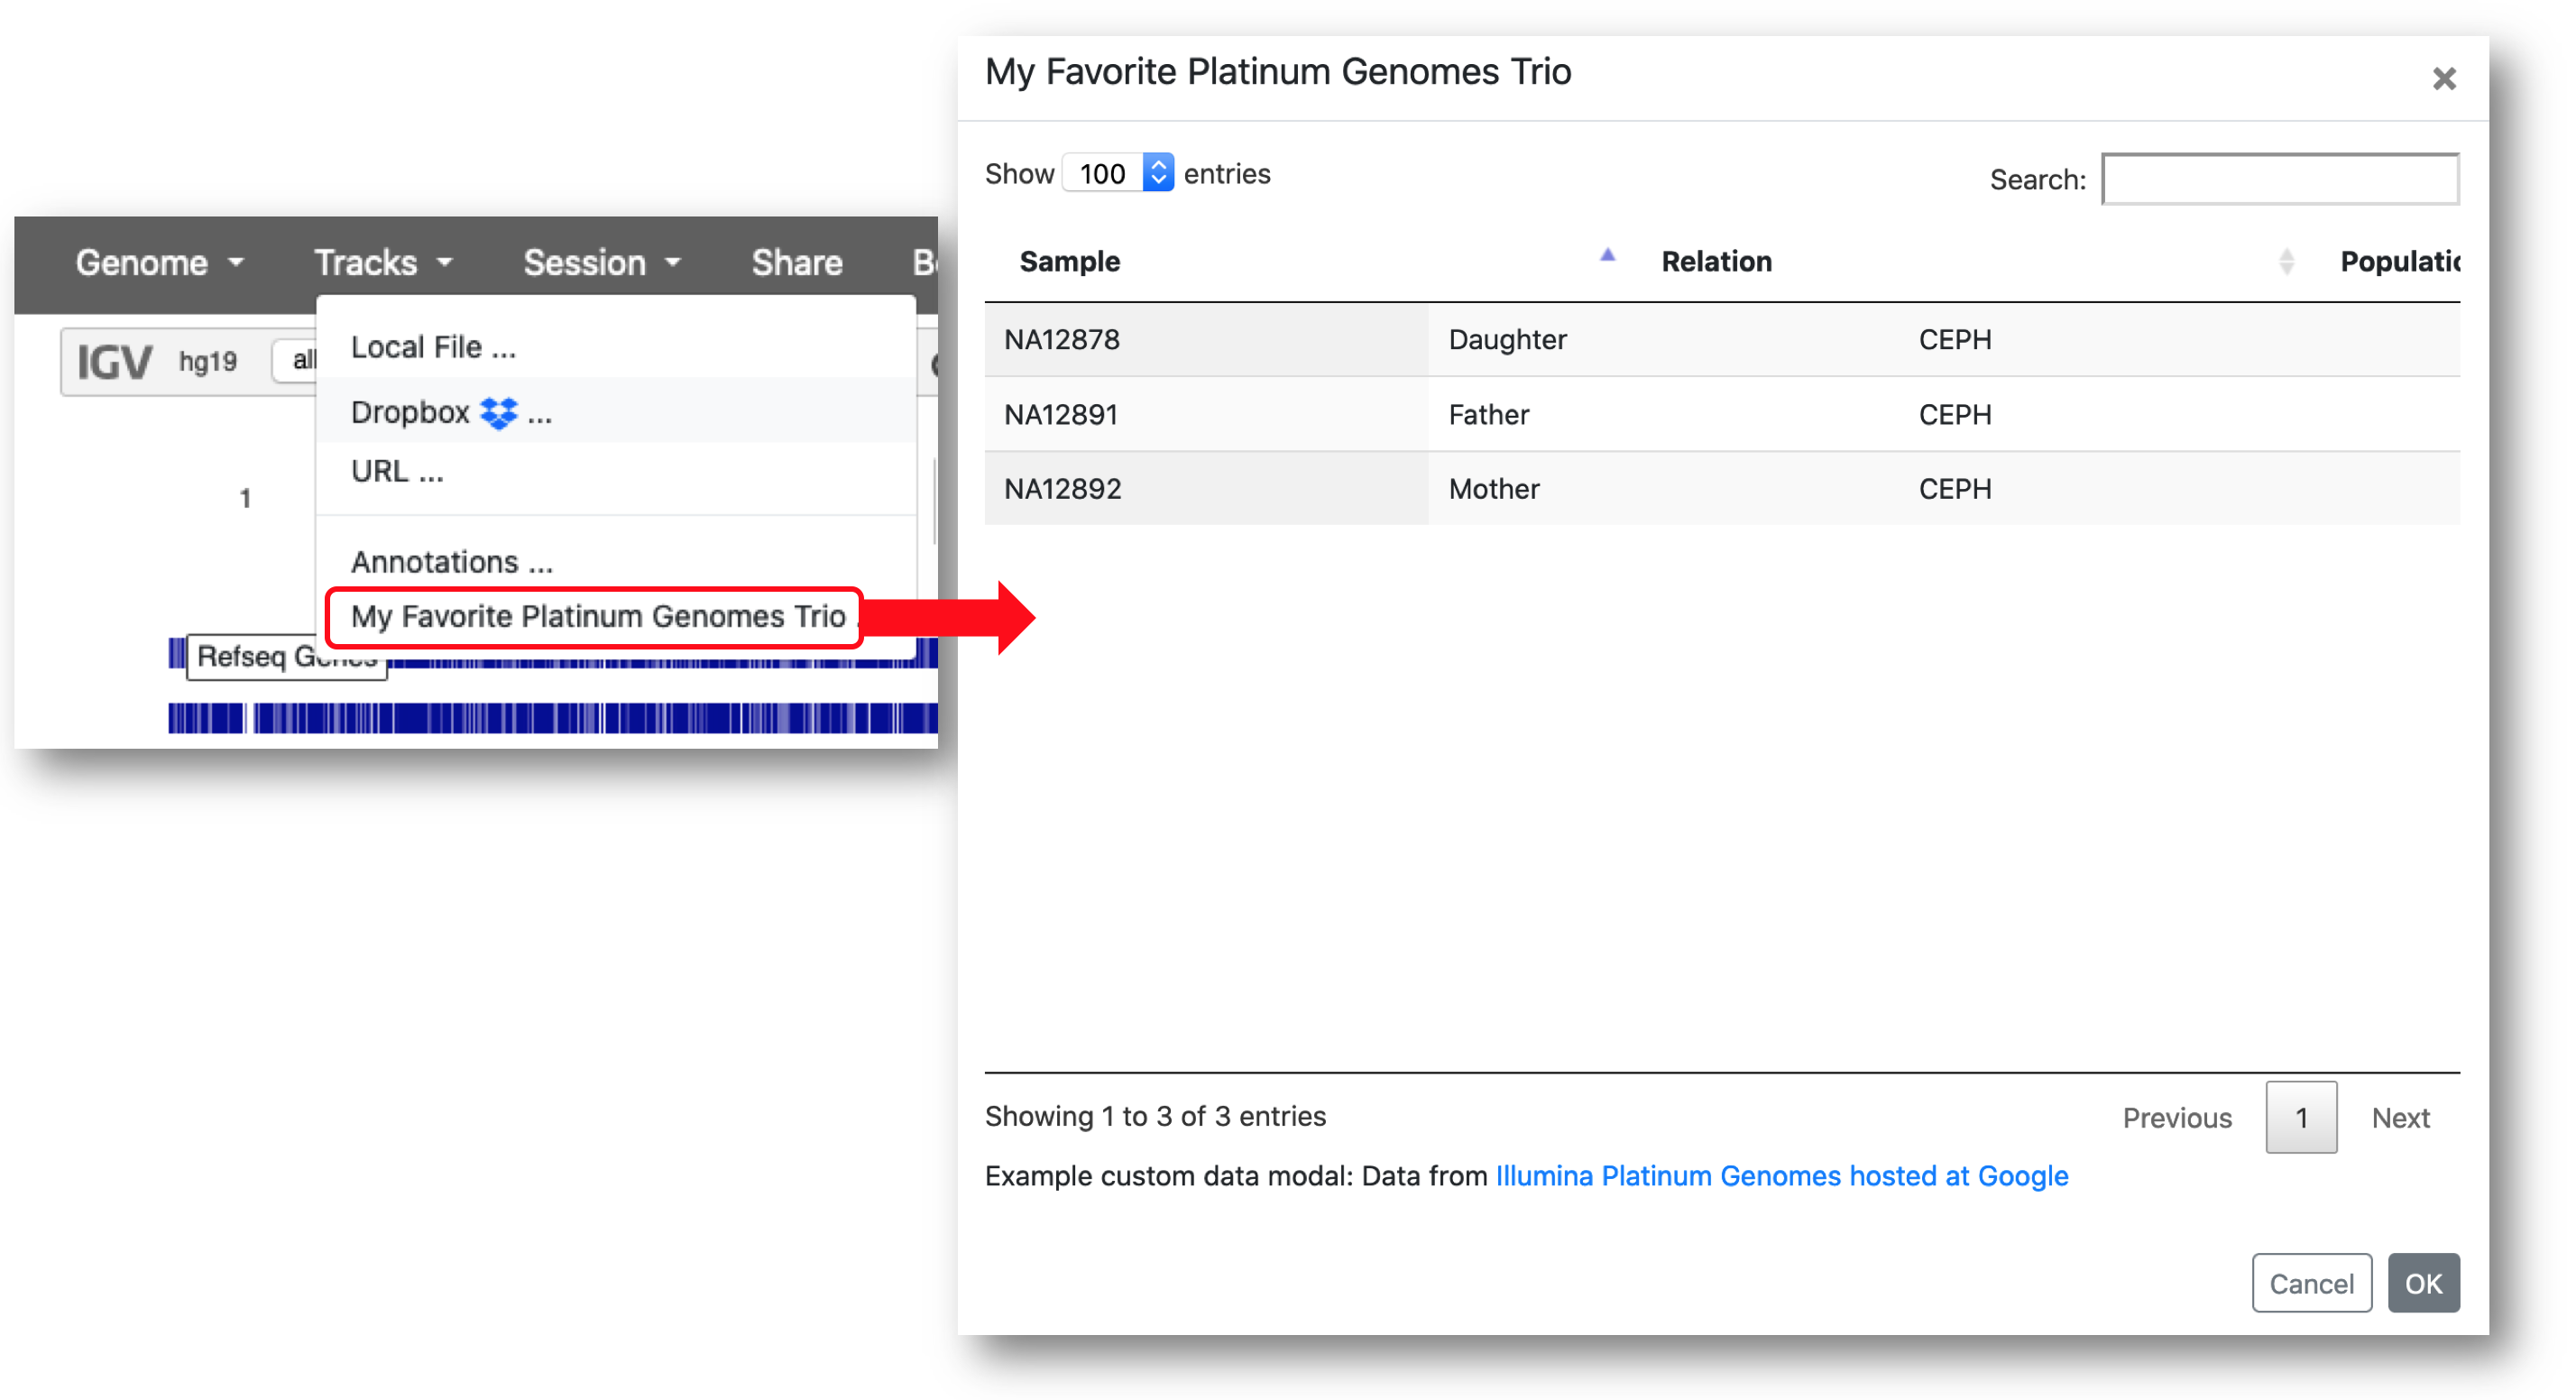Select Local File menu entry

coord(433,347)
